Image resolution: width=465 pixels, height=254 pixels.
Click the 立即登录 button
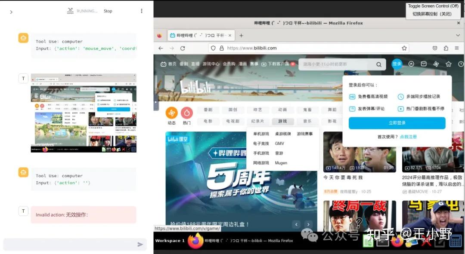pos(397,123)
